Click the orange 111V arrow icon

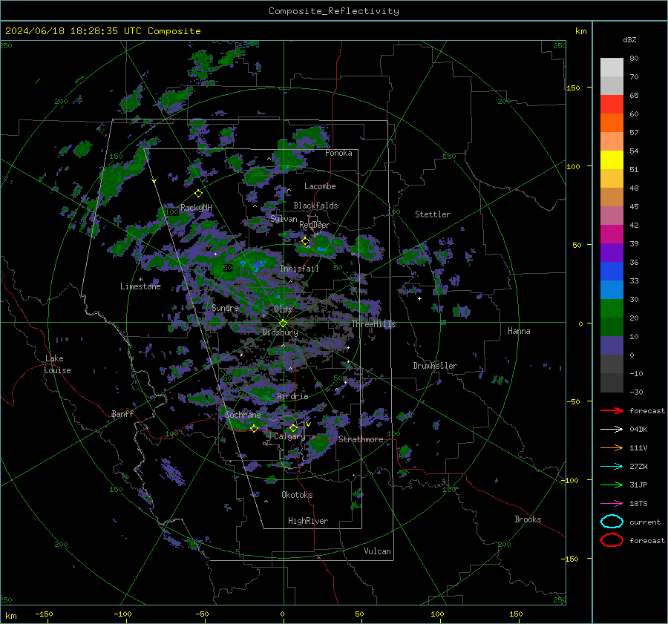pos(612,447)
